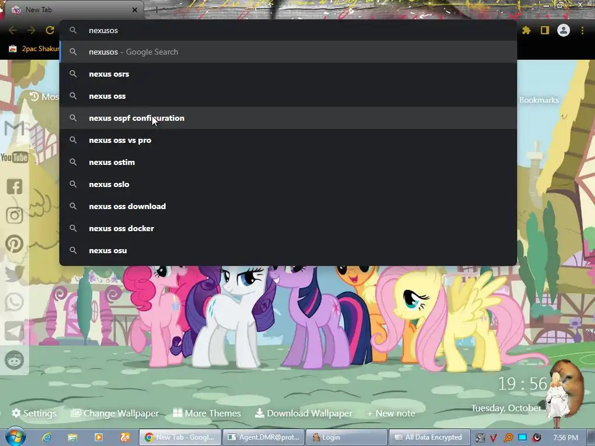
Task: Click the address bar containing 'nexusos'
Action: [x=288, y=30]
